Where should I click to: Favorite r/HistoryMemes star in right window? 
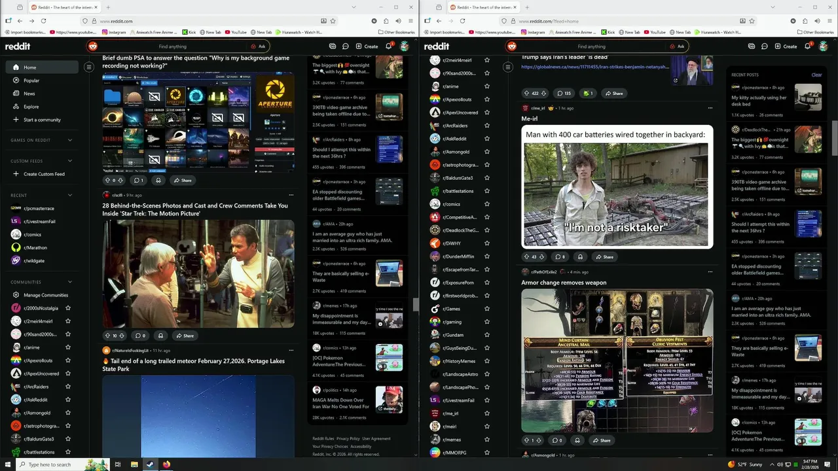click(x=487, y=361)
